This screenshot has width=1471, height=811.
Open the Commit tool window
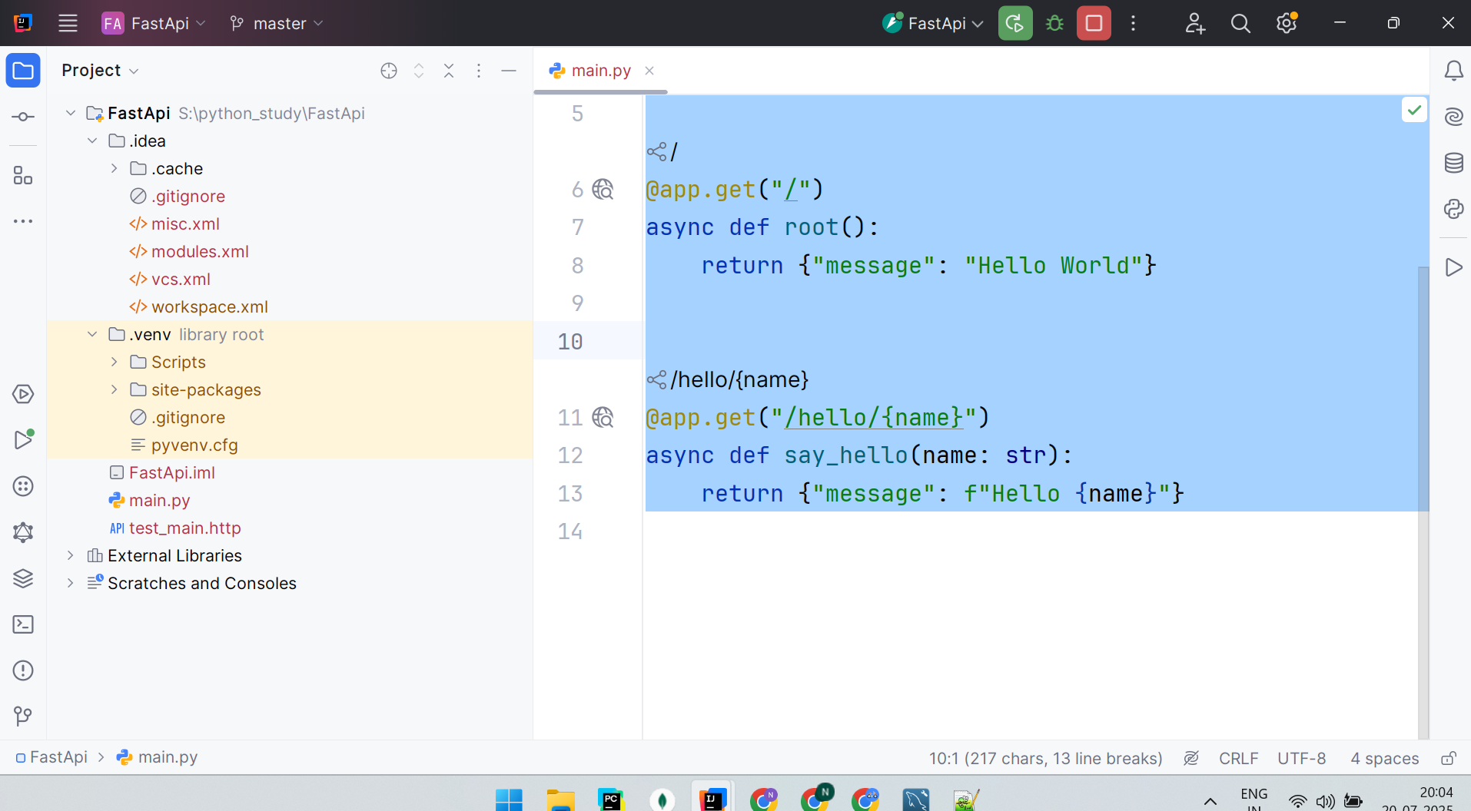point(23,117)
